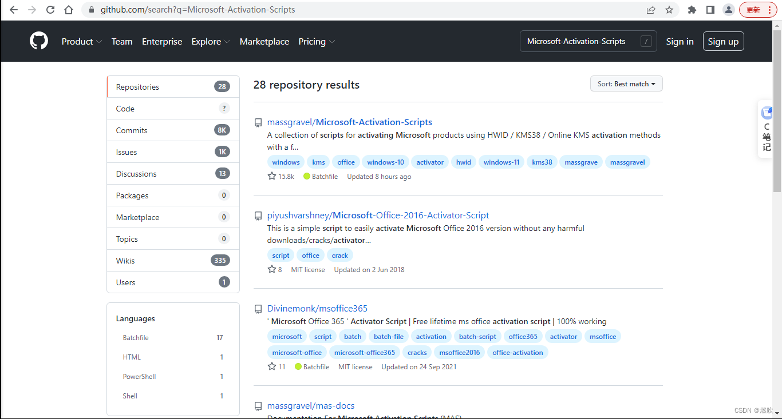Click star icon for piyushvarshney result
Viewport: 782px width, 419px height.
pos(272,269)
